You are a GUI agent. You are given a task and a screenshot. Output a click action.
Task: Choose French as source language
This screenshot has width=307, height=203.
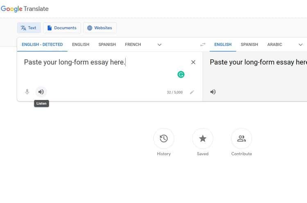pyautogui.click(x=133, y=45)
